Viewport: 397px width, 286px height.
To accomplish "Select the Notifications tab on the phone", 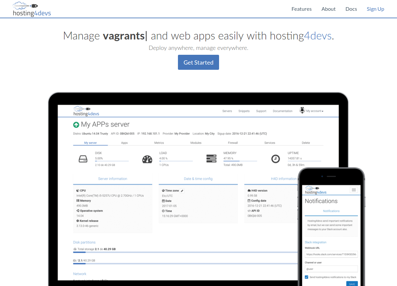I will coord(331,211).
